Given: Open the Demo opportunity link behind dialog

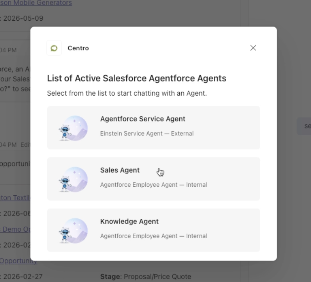Looking at the screenshot, I should (15, 229).
